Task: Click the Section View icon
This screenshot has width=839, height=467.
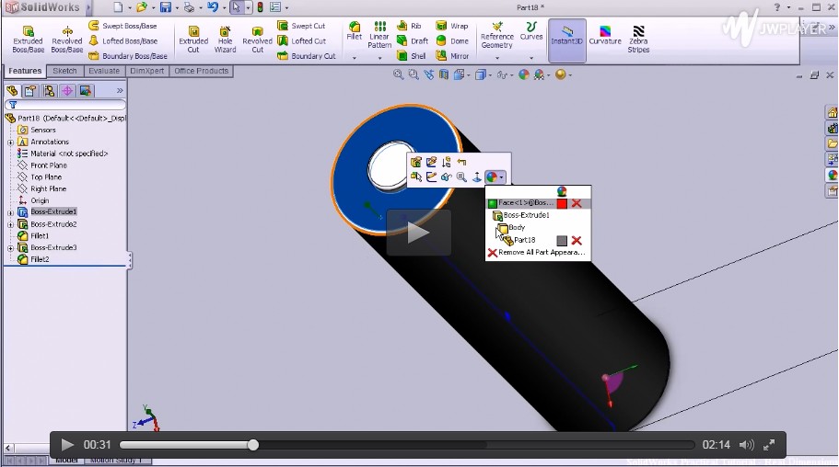Action: pos(444,74)
